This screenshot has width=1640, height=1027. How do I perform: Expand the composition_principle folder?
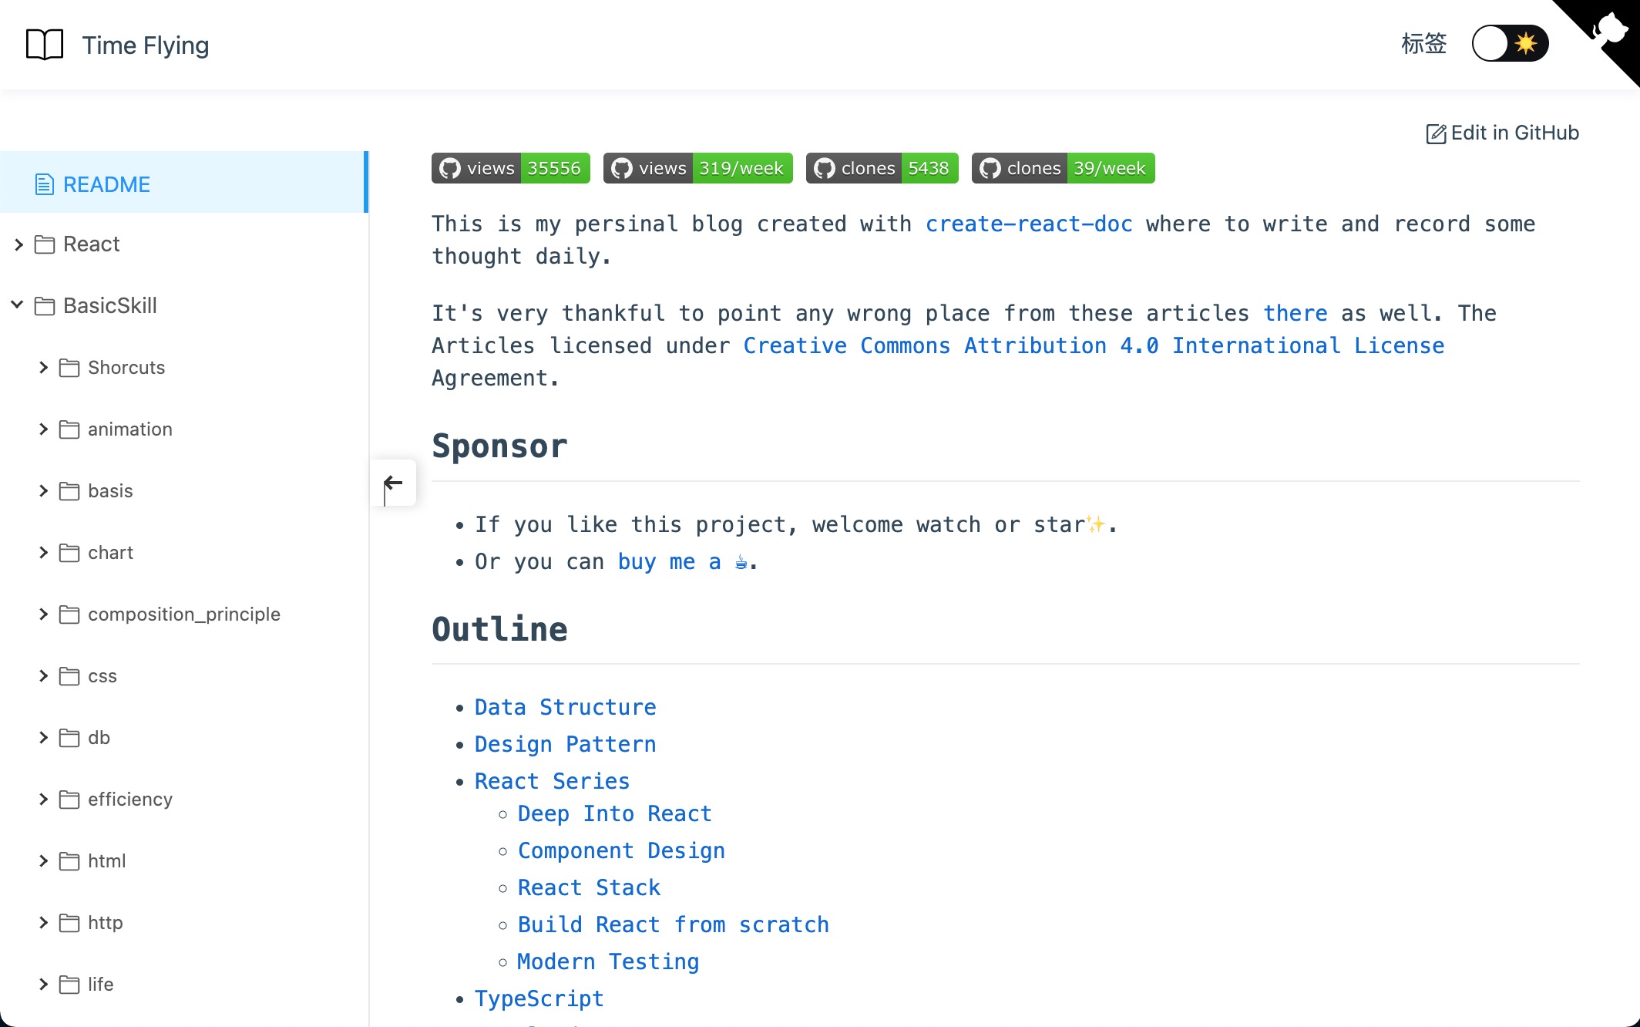coord(183,615)
